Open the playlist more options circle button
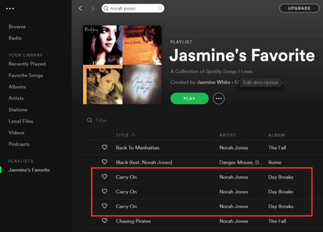This screenshot has height=232, width=323. point(219,99)
